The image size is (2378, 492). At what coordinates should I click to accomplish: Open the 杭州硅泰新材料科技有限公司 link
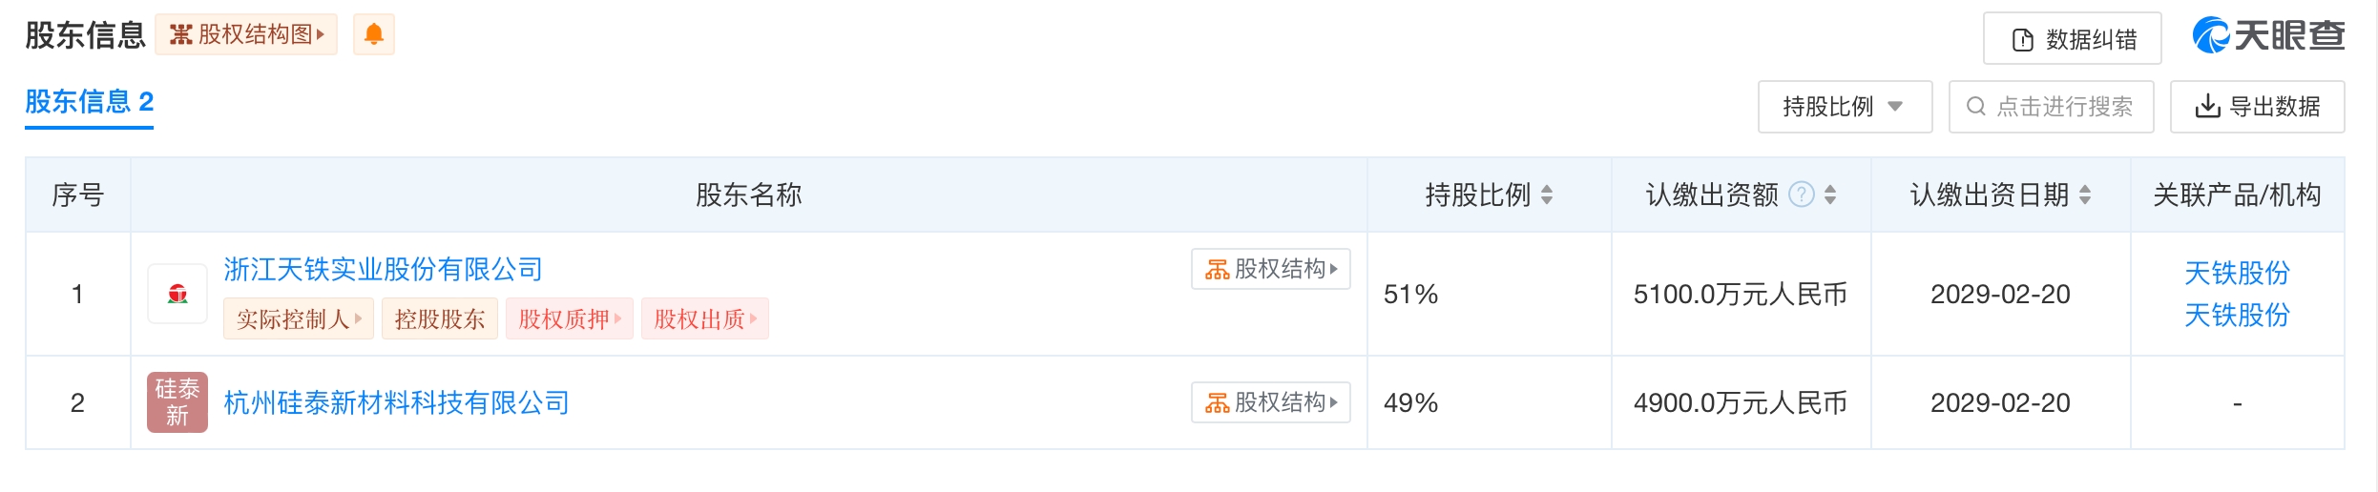pyautogui.click(x=396, y=402)
